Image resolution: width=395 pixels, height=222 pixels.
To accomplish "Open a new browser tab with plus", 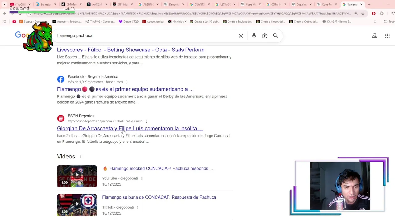I will pos(369,4).
